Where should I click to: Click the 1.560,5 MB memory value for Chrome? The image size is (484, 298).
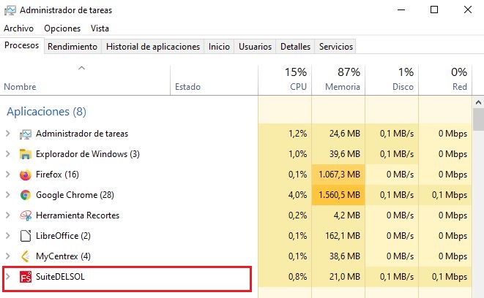339,195
